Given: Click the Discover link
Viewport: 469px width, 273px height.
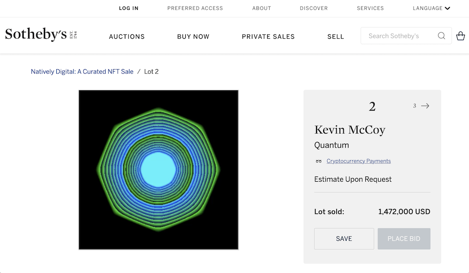Looking at the screenshot, I should [x=314, y=8].
